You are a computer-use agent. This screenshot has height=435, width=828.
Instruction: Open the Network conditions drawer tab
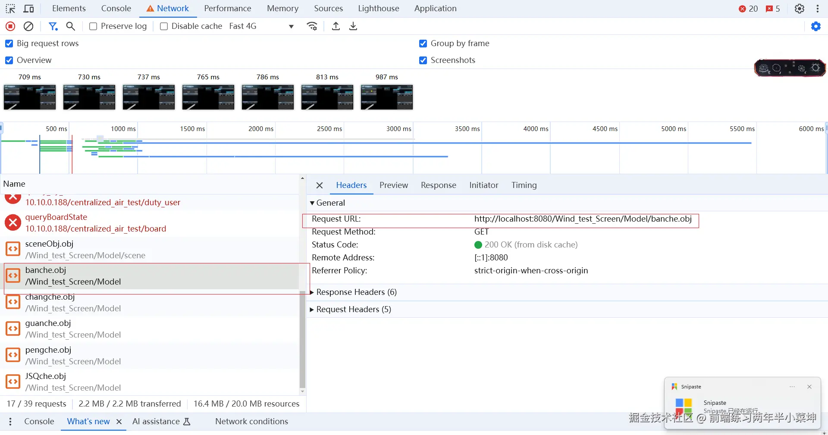(x=252, y=422)
